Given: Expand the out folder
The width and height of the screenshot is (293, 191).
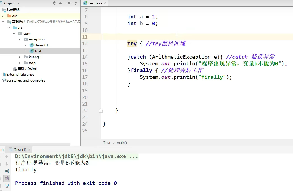Looking at the screenshot, I should pos(3,16).
